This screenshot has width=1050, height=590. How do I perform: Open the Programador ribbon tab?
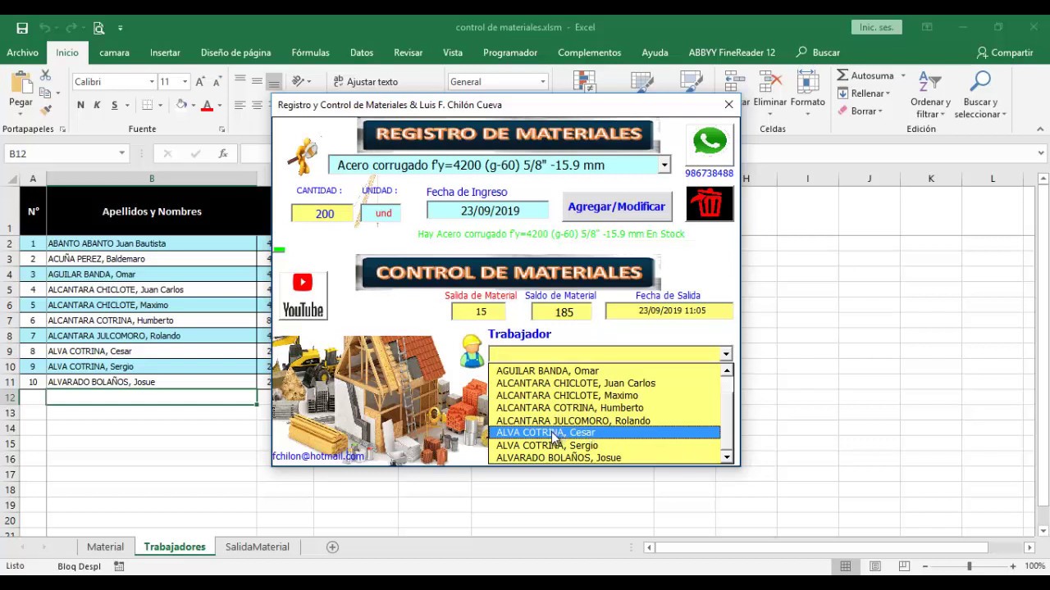(510, 52)
